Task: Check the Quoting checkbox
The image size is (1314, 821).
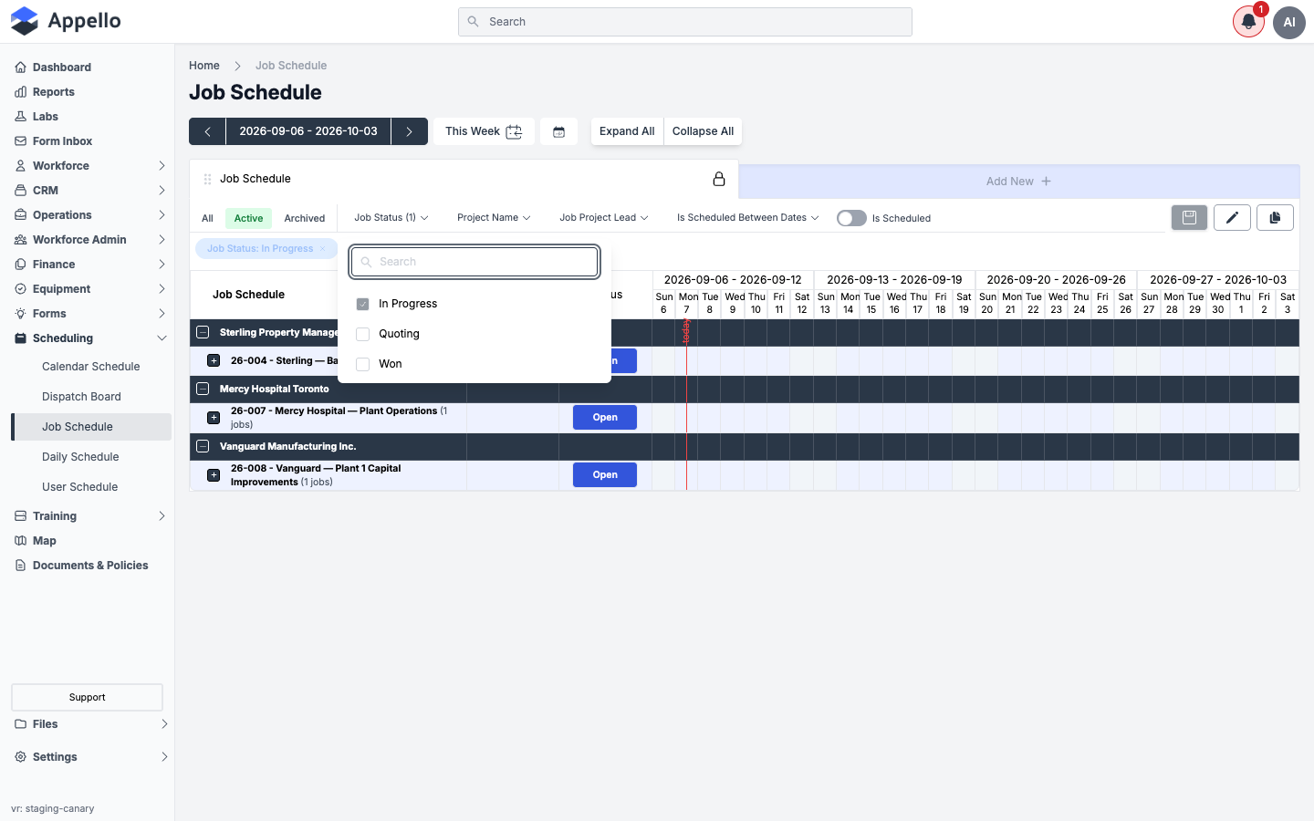Action: coord(362,334)
